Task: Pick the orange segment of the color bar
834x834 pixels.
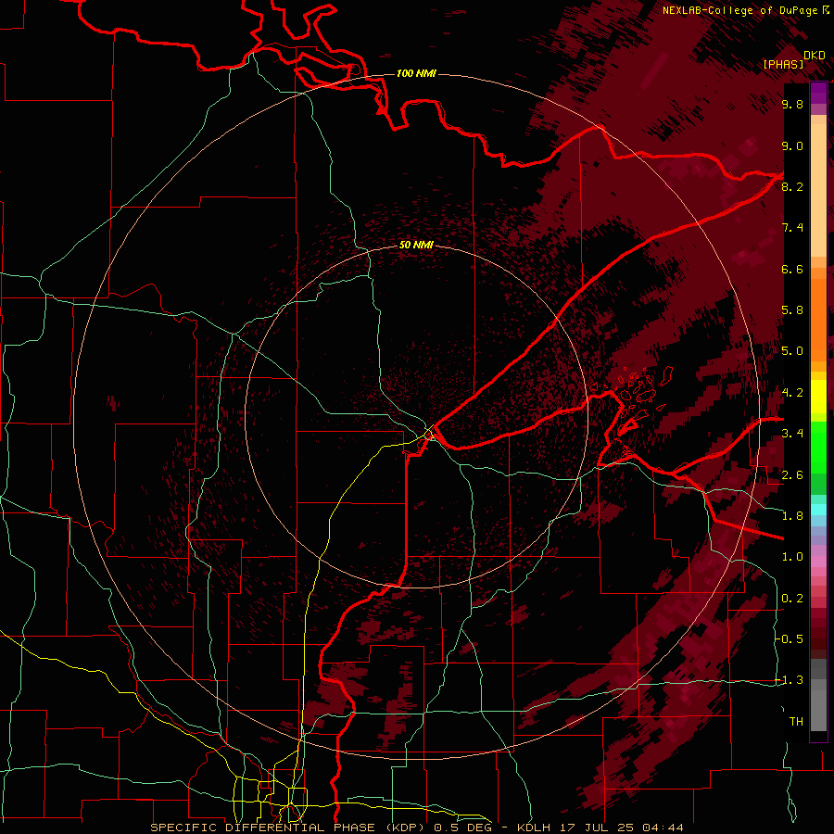Action: 818,319
